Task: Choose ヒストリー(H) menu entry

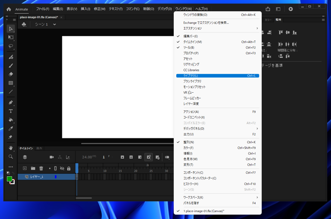Action: [x=218, y=184]
